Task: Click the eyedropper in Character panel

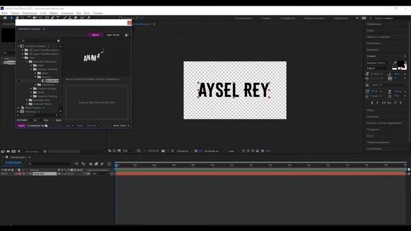Action: (x=395, y=63)
